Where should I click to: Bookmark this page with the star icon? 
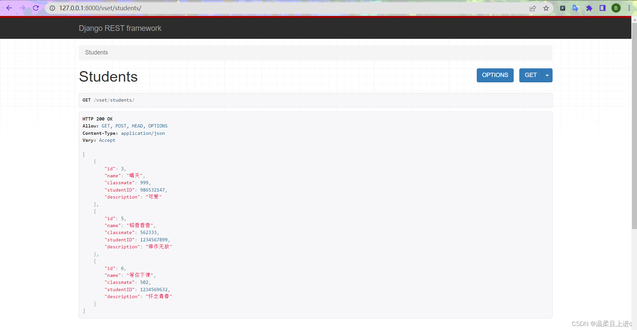546,8
